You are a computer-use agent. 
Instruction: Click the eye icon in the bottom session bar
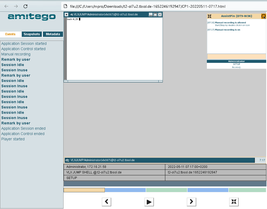[x=67, y=160]
